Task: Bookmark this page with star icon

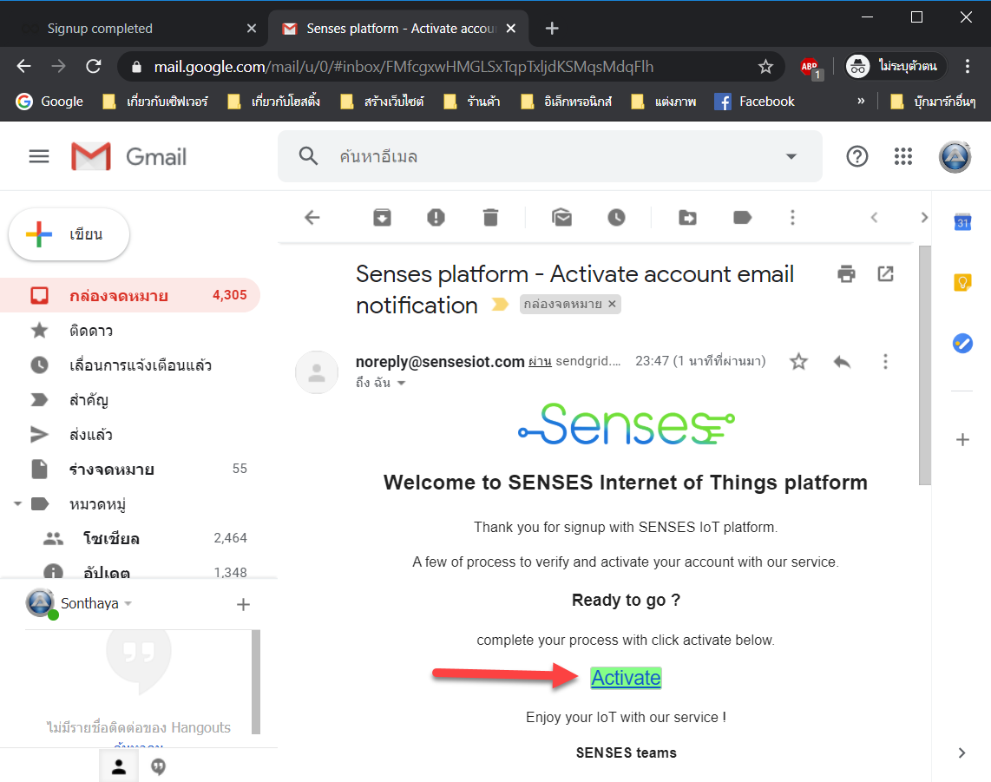Action: click(765, 66)
